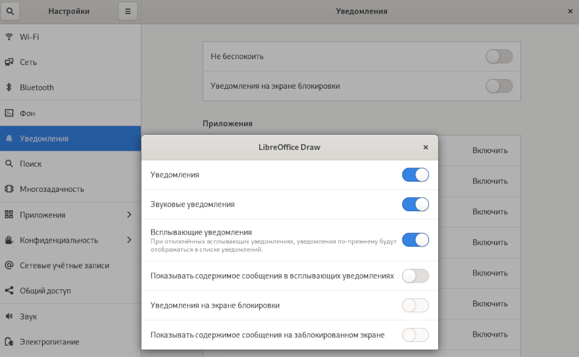Select the Bluetooth icon in sidebar
Screen dimensions: 579x357
(x=9, y=87)
